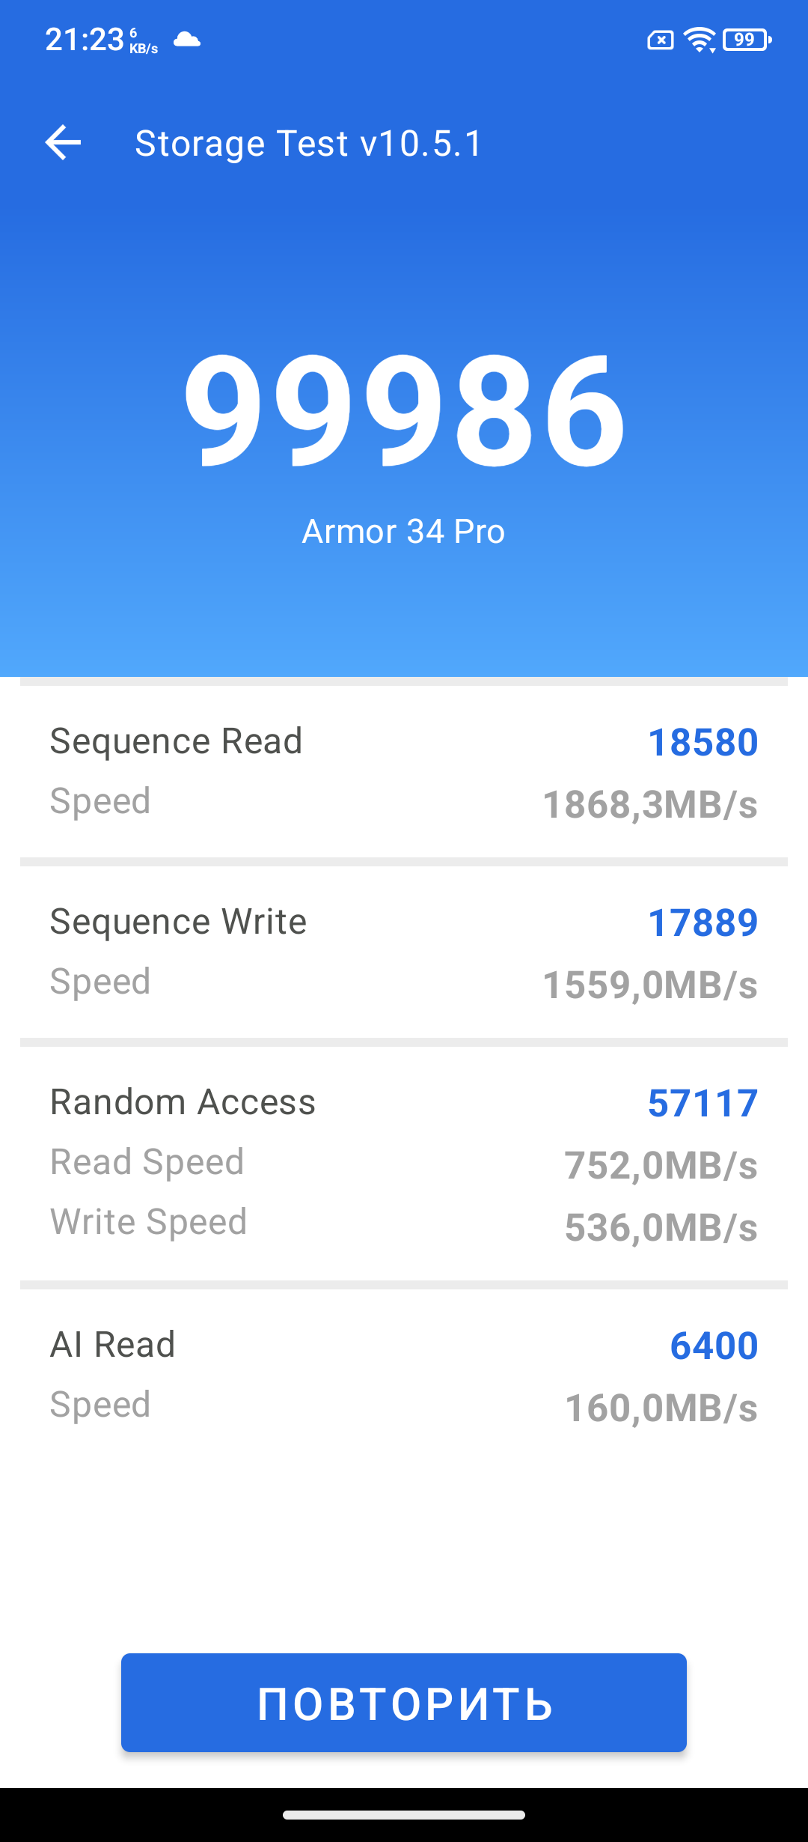Tap the Sequence Read score 18580
The width and height of the screenshot is (808, 1842).
tap(703, 743)
